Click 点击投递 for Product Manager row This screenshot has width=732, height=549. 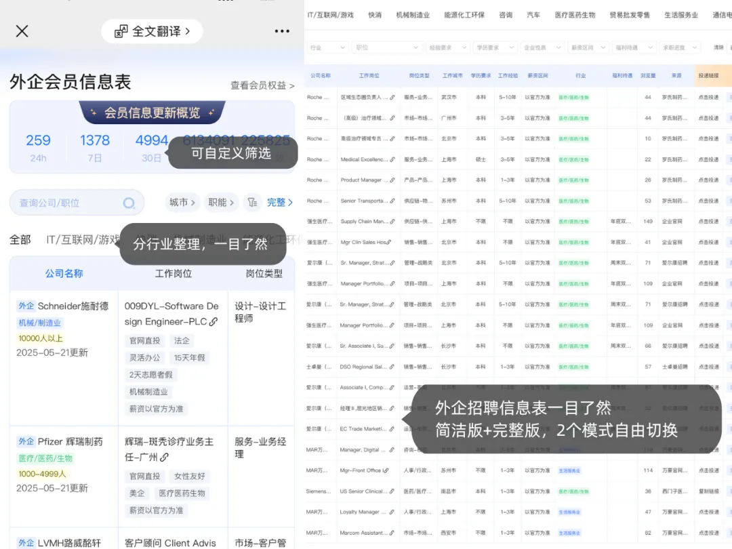point(709,180)
